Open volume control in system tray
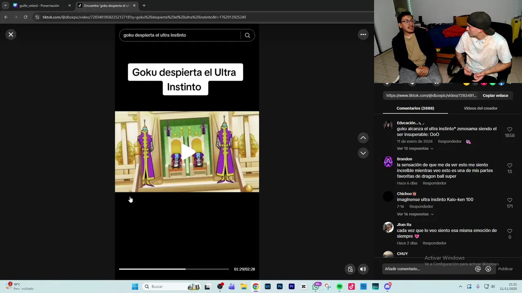The width and height of the screenshot is (522, 293). (493, 286)
